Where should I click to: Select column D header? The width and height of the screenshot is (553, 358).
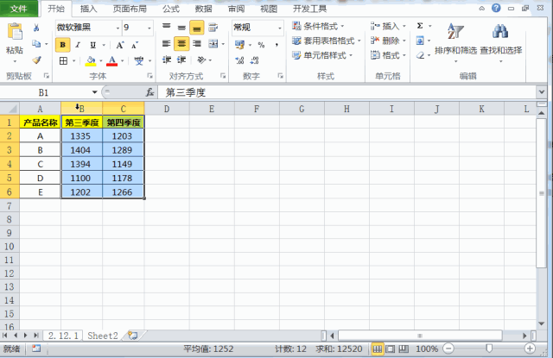(167, 109)
